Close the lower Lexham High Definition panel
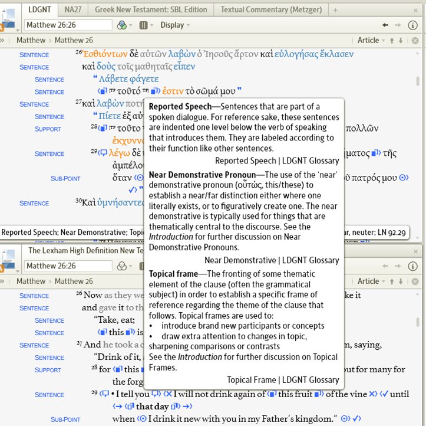 click(415, 251)
